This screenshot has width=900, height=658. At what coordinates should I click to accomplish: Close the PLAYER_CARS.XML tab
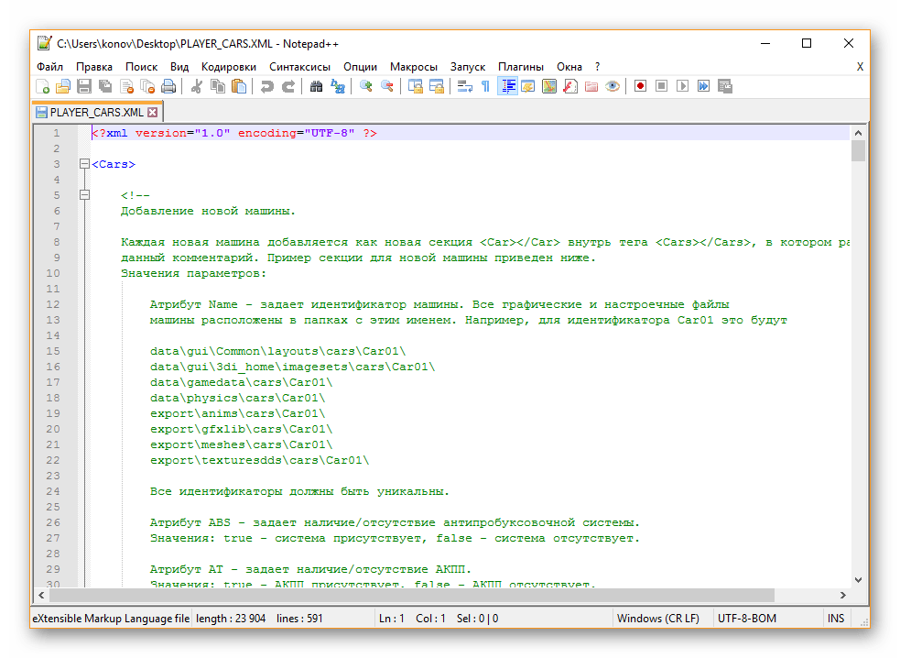(x=153, y=112)
